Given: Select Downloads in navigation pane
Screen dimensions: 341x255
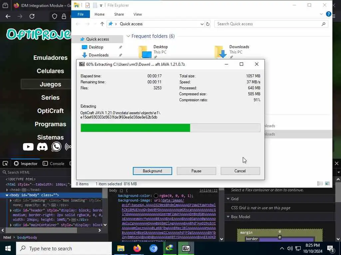Looking at the screenshot, I should 99,55.
